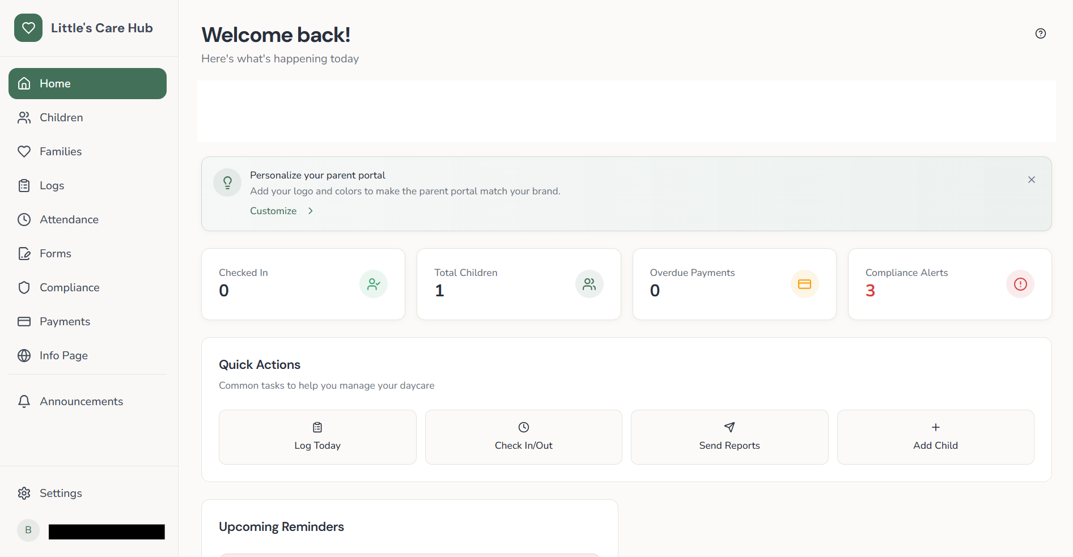Click the Payments card icon in sidebar

[24, 321]
